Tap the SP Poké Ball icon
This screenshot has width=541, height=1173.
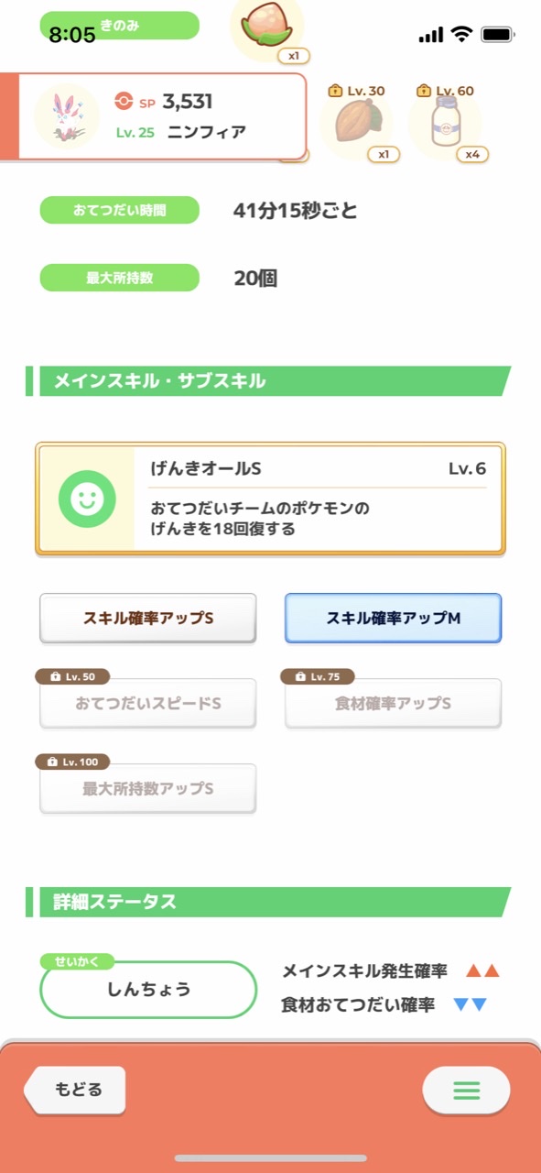[x=124, y=101]
